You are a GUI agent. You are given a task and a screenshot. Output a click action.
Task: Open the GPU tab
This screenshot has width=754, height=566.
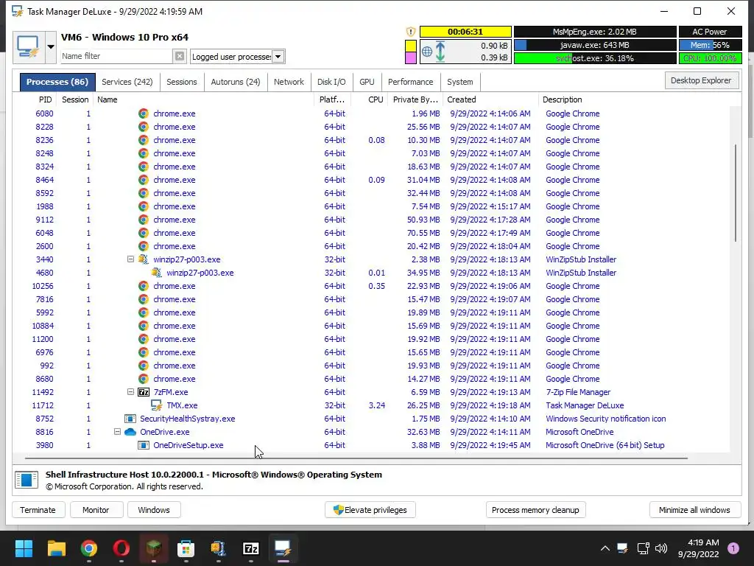click(x=367, y=82)
